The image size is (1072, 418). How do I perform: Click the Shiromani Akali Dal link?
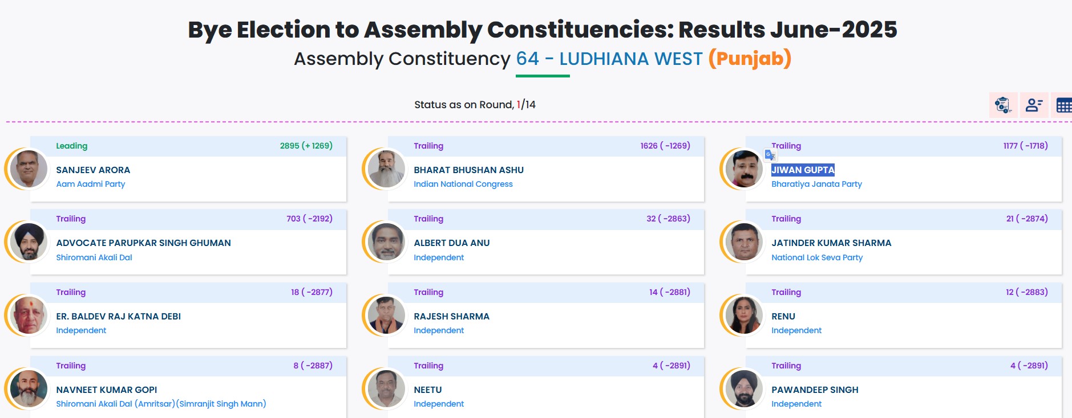point(94,257)
